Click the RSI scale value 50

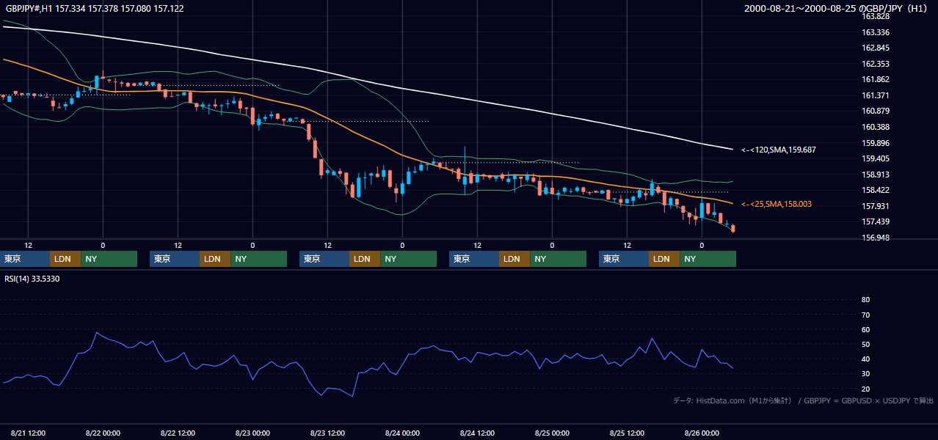click(x=865, y=344)
